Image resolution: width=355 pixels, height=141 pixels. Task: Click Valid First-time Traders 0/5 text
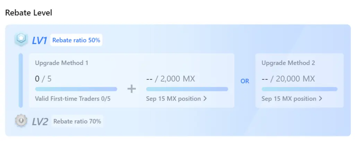[73, 98]
